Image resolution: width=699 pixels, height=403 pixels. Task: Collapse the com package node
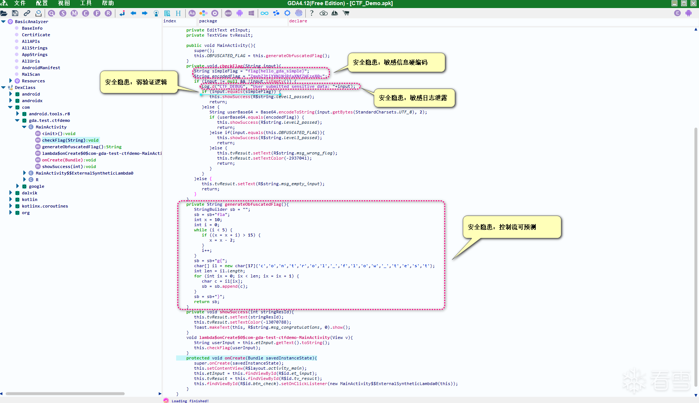(10, 107)
